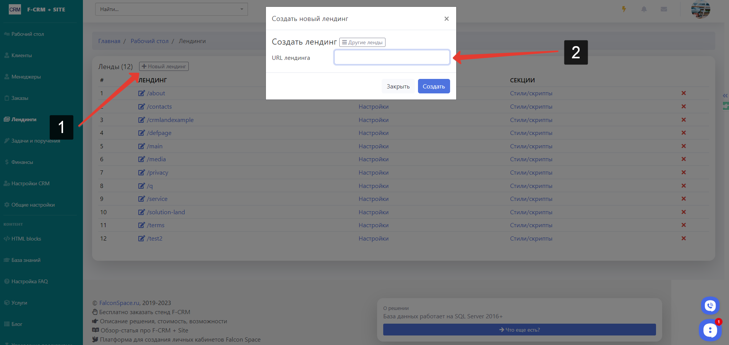729x345 pixels.
Task: Open Клиенты in the sidebar
Action: click(x=22, y=55)
